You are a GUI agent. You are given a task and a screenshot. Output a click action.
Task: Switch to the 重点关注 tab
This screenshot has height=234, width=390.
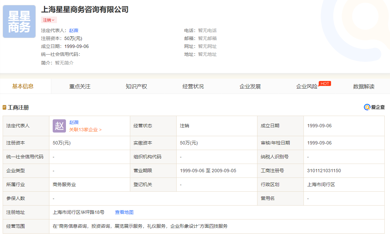79,86
